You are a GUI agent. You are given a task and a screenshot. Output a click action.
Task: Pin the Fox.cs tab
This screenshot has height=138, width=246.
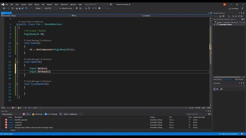click(8, 13)
